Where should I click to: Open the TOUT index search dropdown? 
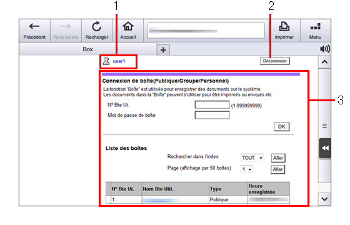click(252, 157)
